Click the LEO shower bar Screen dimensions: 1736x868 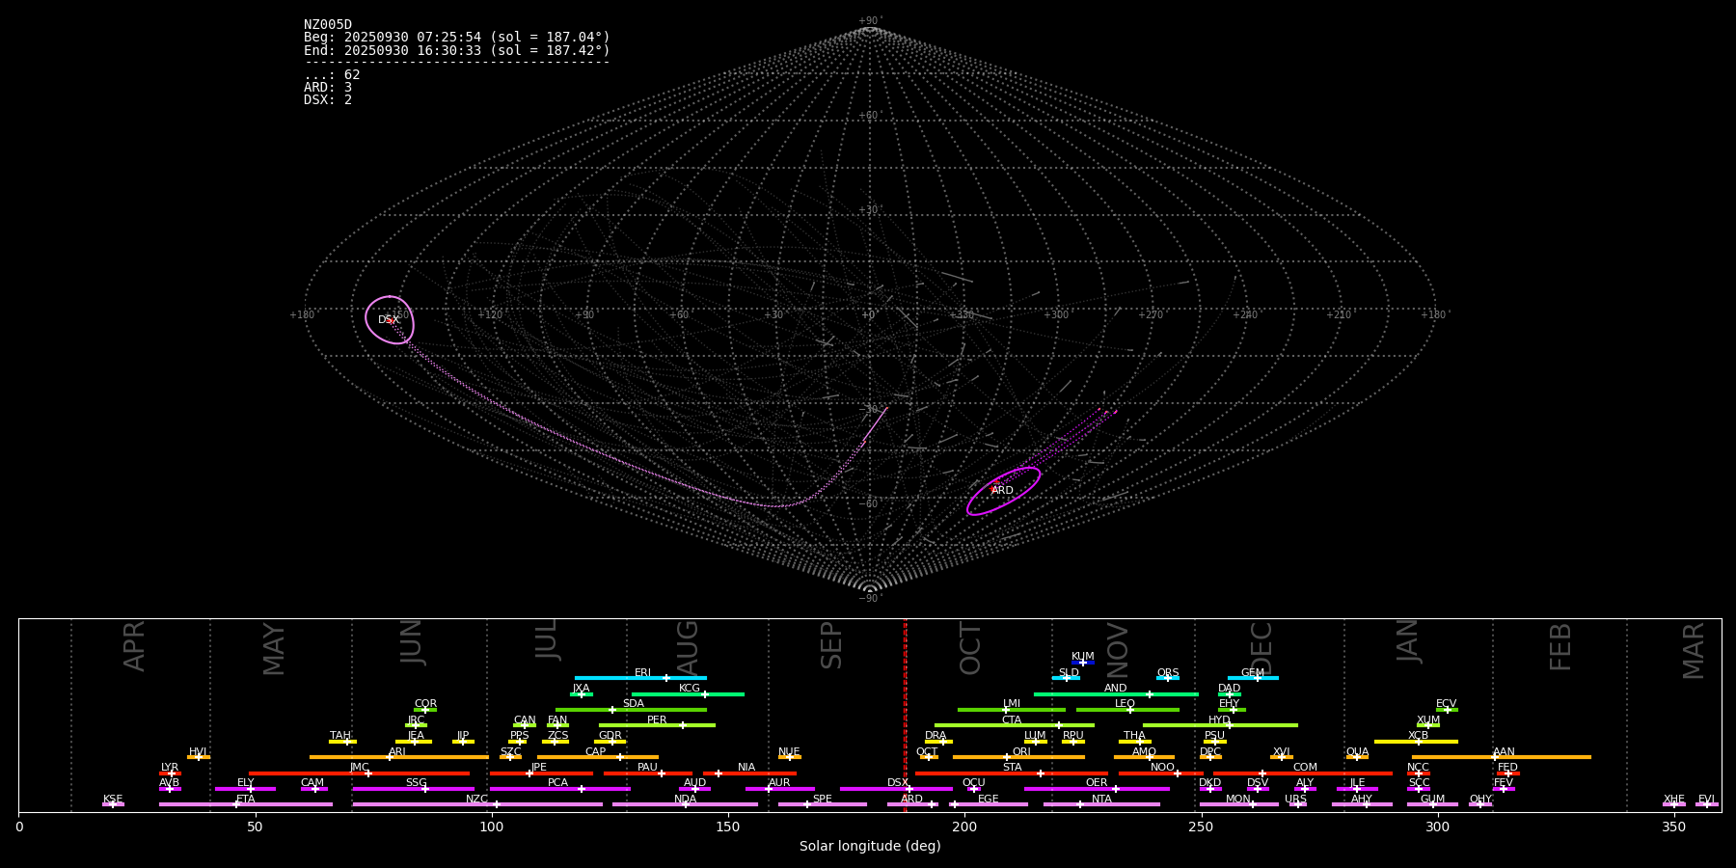[1127, 710]
